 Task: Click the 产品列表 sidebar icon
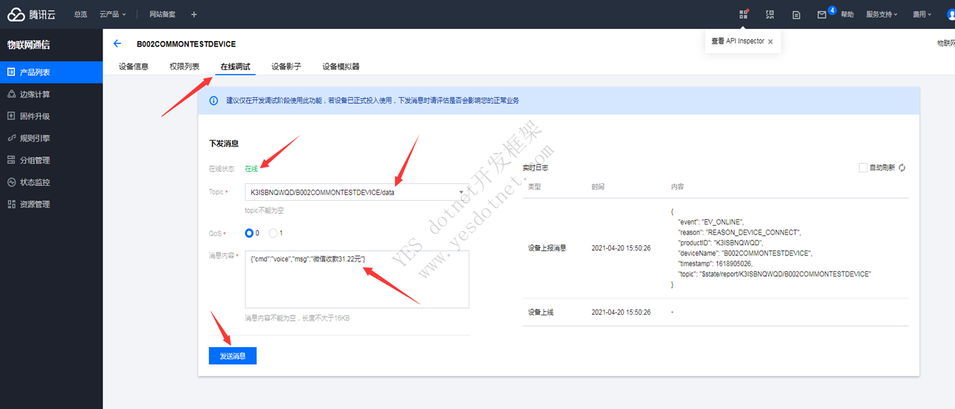tap(11, 72)
